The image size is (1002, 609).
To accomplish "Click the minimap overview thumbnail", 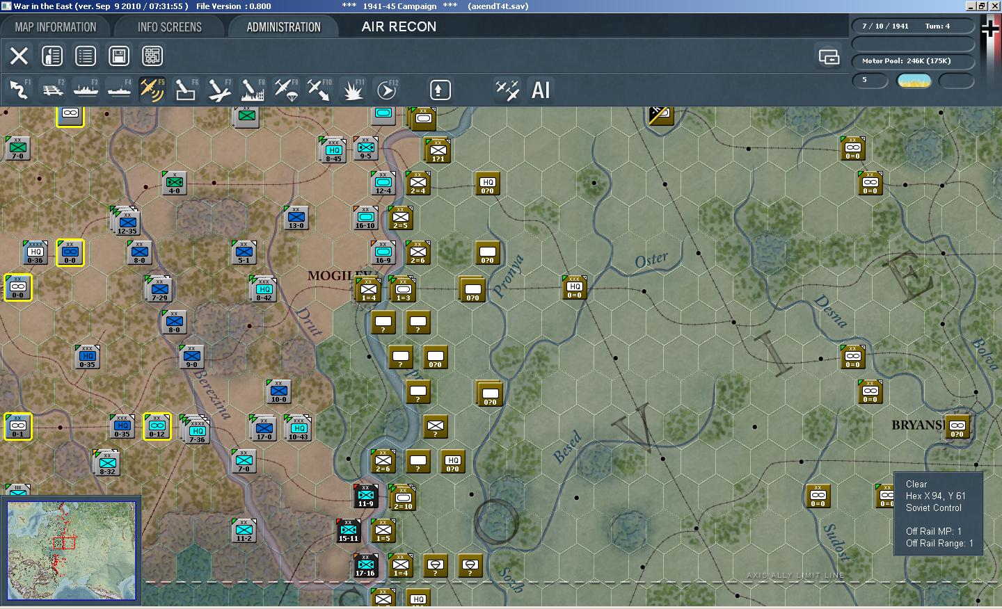I will [72, 551].
